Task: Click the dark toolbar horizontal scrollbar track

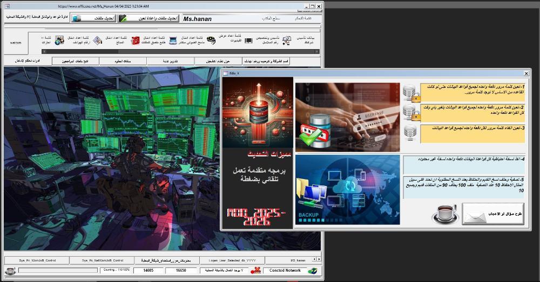Action: (x=180, y=51)
